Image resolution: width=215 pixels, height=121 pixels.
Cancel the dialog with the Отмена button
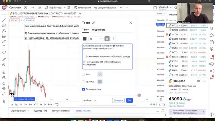(118, 100)
